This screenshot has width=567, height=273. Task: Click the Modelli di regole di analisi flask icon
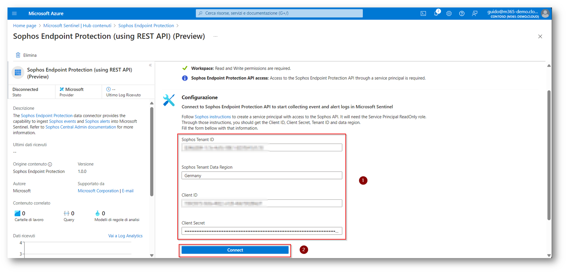(97, 213)
